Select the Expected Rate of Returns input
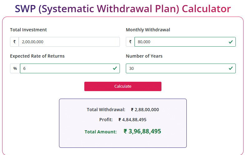Viewport: 247px width, 155px height. (66, 69)
